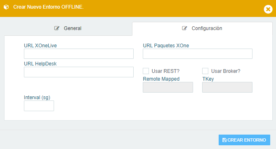This screenshot has width=276, height=149.
Task: Click the Remote Mapped field
Action: [168, 87]
